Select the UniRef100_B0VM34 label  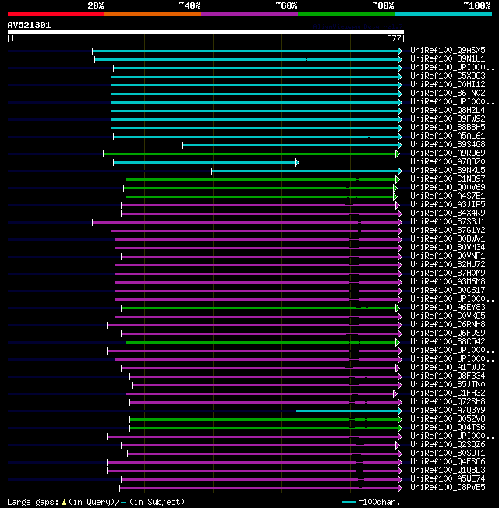tap(448, 248)
